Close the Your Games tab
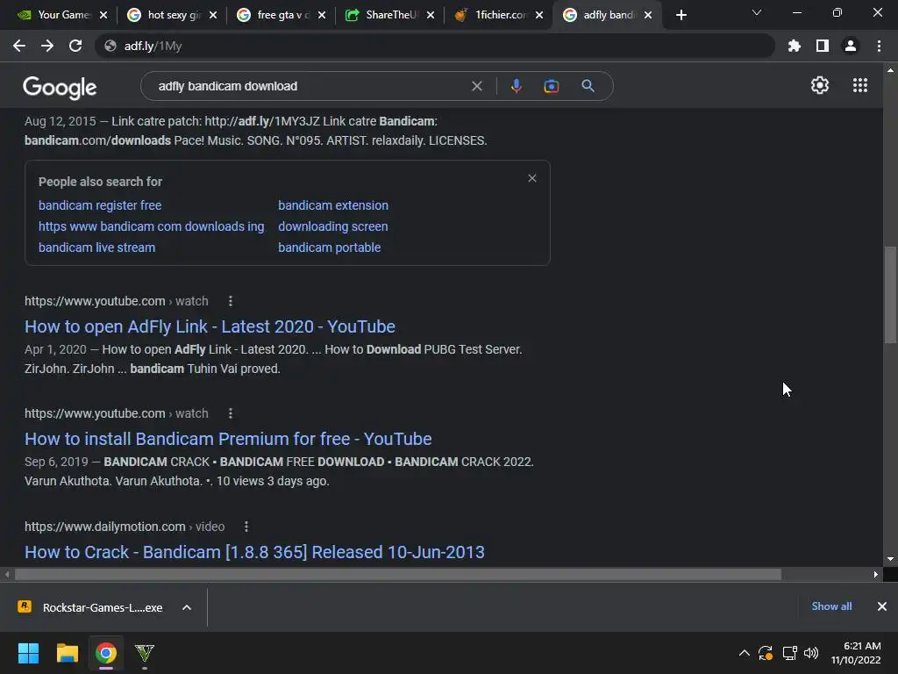The image size is (898, 674). click(x=103, y=15)
